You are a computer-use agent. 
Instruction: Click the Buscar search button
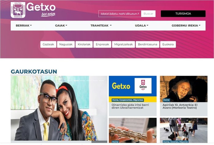coord(148,14)
